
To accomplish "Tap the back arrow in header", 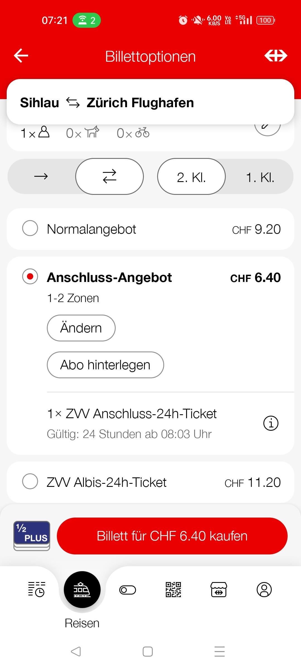I will click(x=21, y=56).
